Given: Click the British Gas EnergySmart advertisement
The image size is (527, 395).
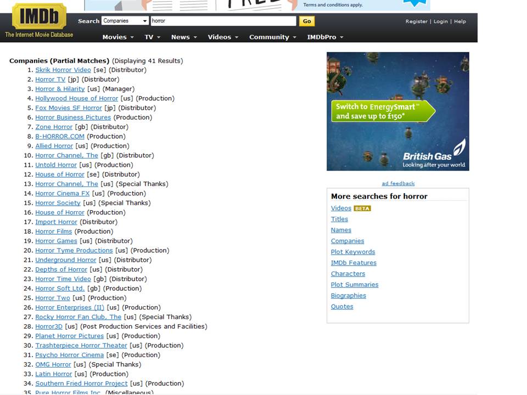Looking at the screenshot, I should pyautogui.click(x=398, y=111).
